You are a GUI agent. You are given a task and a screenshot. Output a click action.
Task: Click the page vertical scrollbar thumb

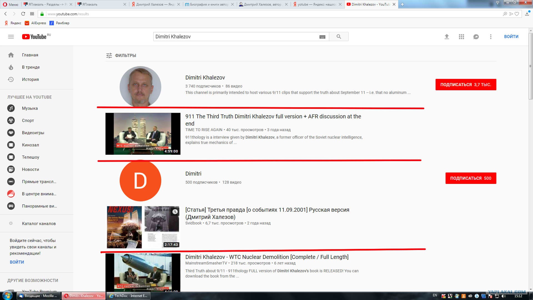pos(531,66)
